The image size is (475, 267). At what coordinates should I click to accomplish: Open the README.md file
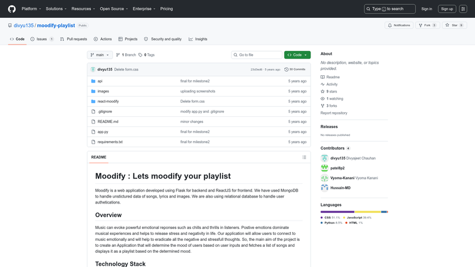[108, 122]
